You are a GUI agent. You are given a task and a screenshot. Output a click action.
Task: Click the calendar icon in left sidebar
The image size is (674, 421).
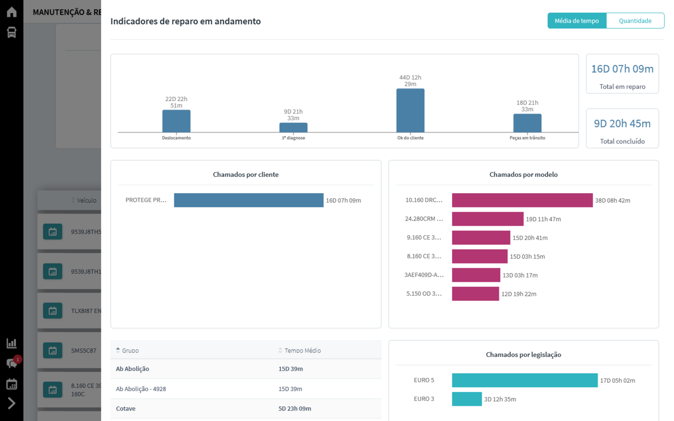point(12,384)
